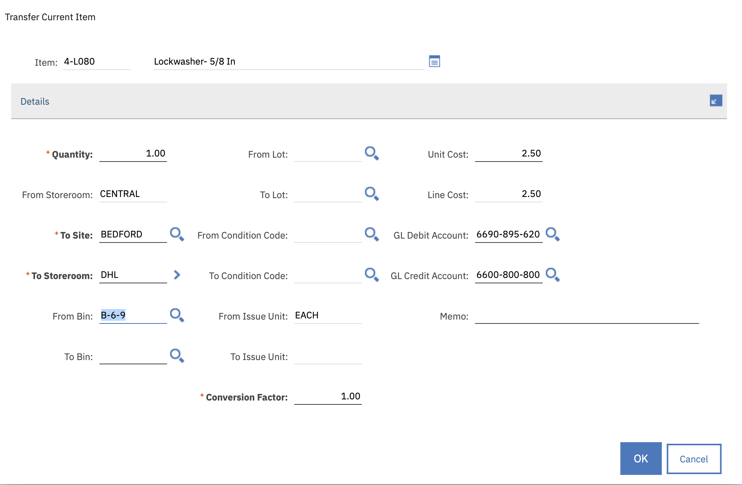
Task: Click the Quantity input field
Action: 133,154
